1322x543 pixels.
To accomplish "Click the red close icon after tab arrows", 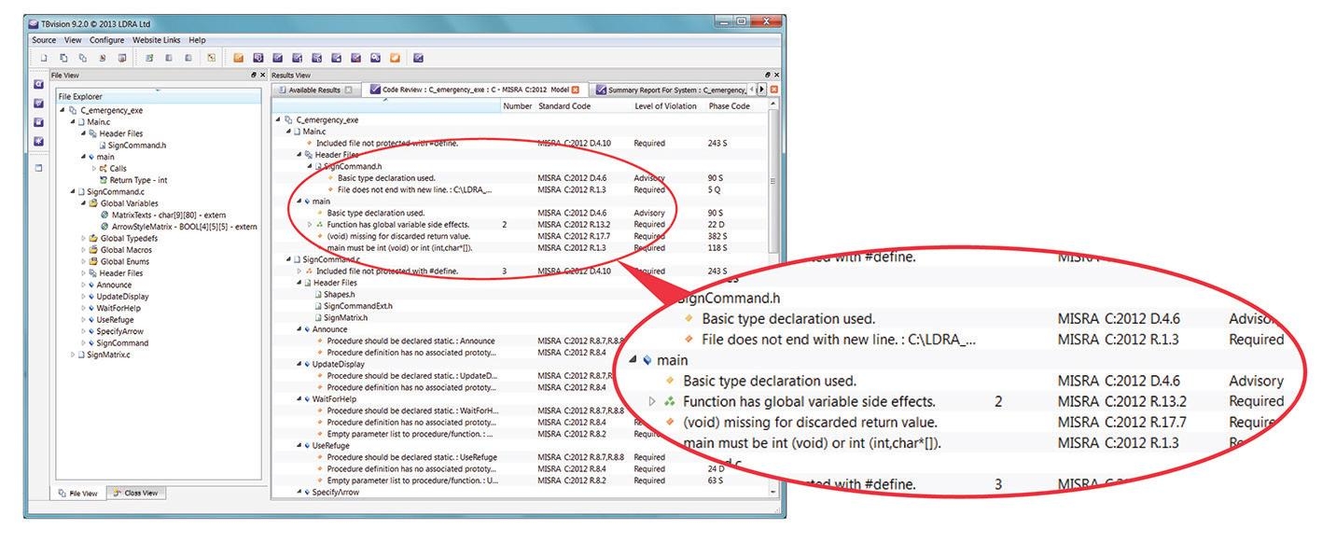I will (x=774, y=90).
